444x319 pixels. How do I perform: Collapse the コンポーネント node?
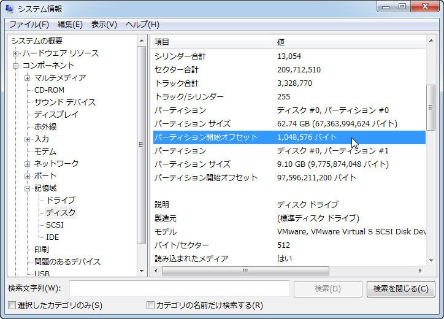pos(16,66)
